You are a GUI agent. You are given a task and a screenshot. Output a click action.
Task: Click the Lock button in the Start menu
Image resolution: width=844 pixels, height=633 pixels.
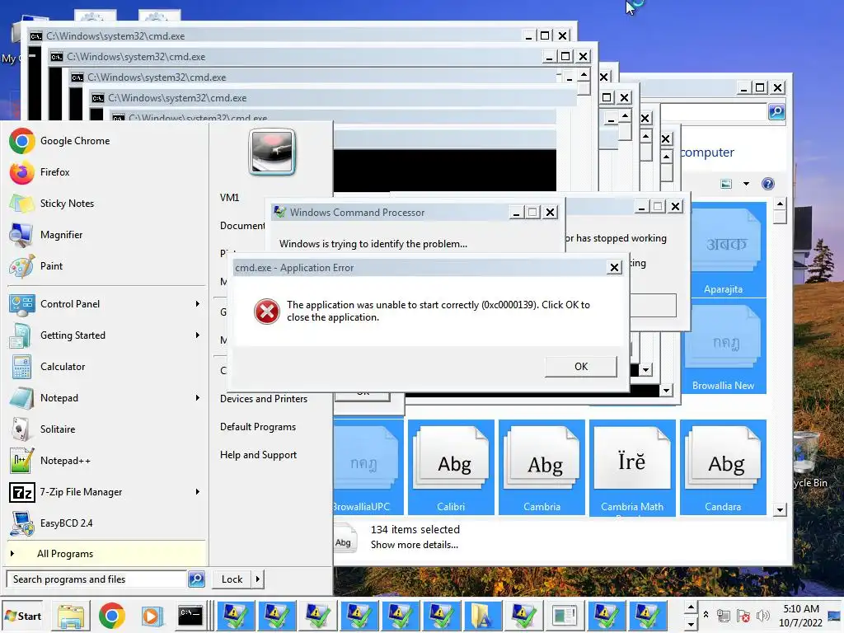pos(232,579)
